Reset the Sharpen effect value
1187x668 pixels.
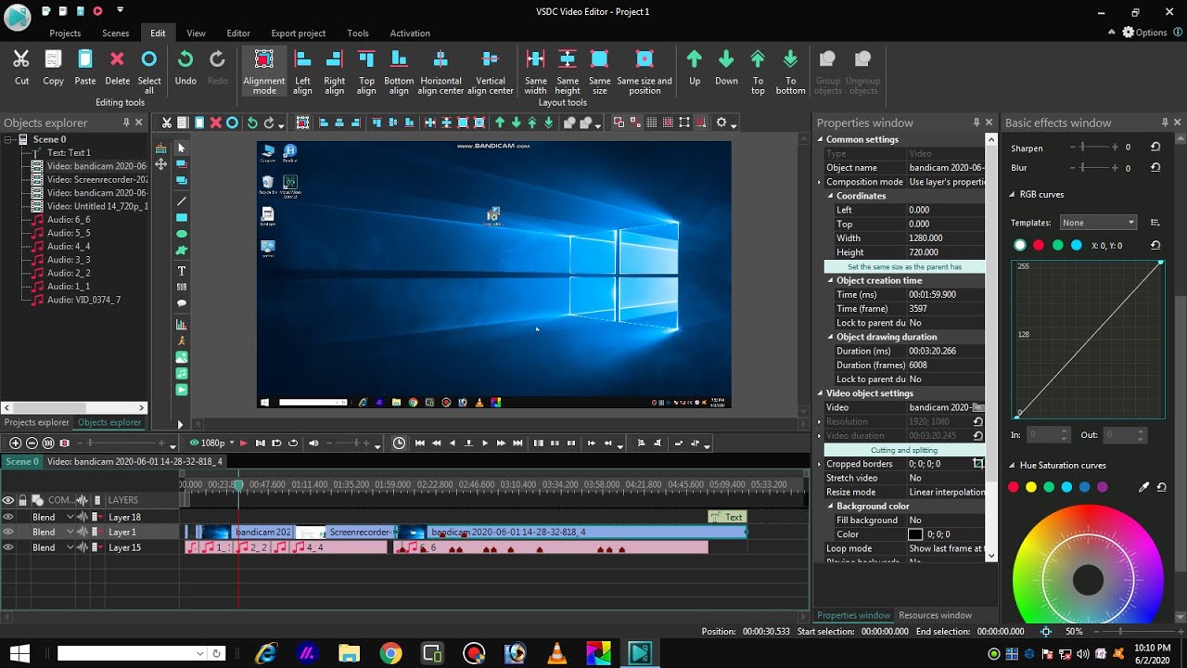[x=1155, y=148]
